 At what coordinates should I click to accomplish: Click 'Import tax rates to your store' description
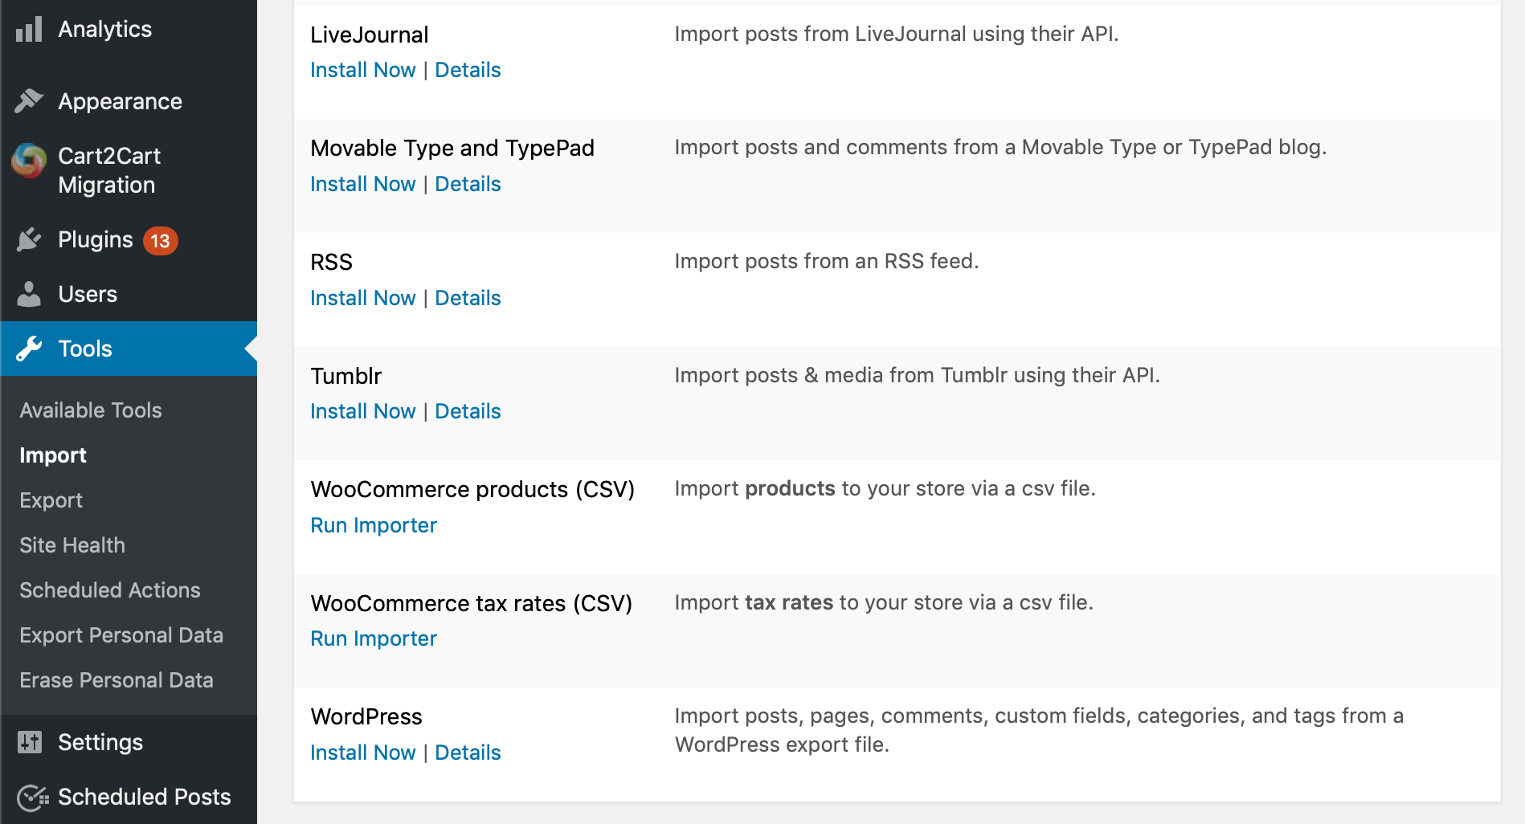[x=884, y=602]
